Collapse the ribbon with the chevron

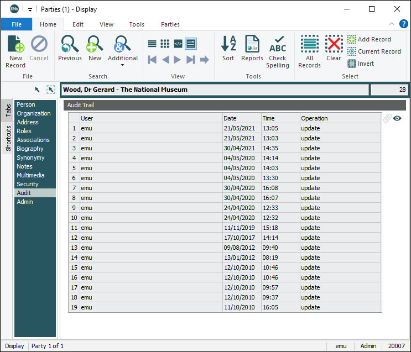coord(392,24)
